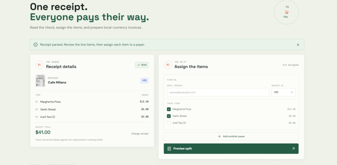The height and width of the screenshot is (165, 337).
Task: Click the success check icon in banner
Action: click(36, 45)
